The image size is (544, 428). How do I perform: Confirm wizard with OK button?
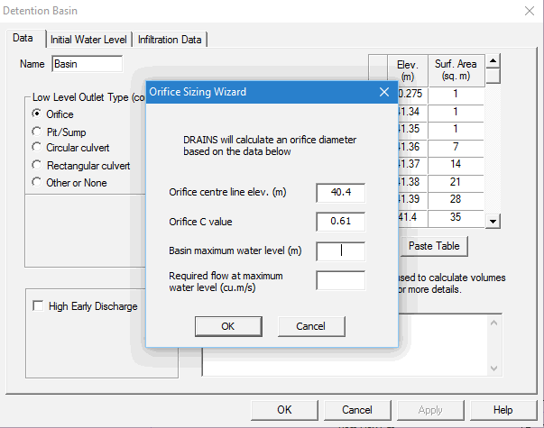tap(228, 326)
